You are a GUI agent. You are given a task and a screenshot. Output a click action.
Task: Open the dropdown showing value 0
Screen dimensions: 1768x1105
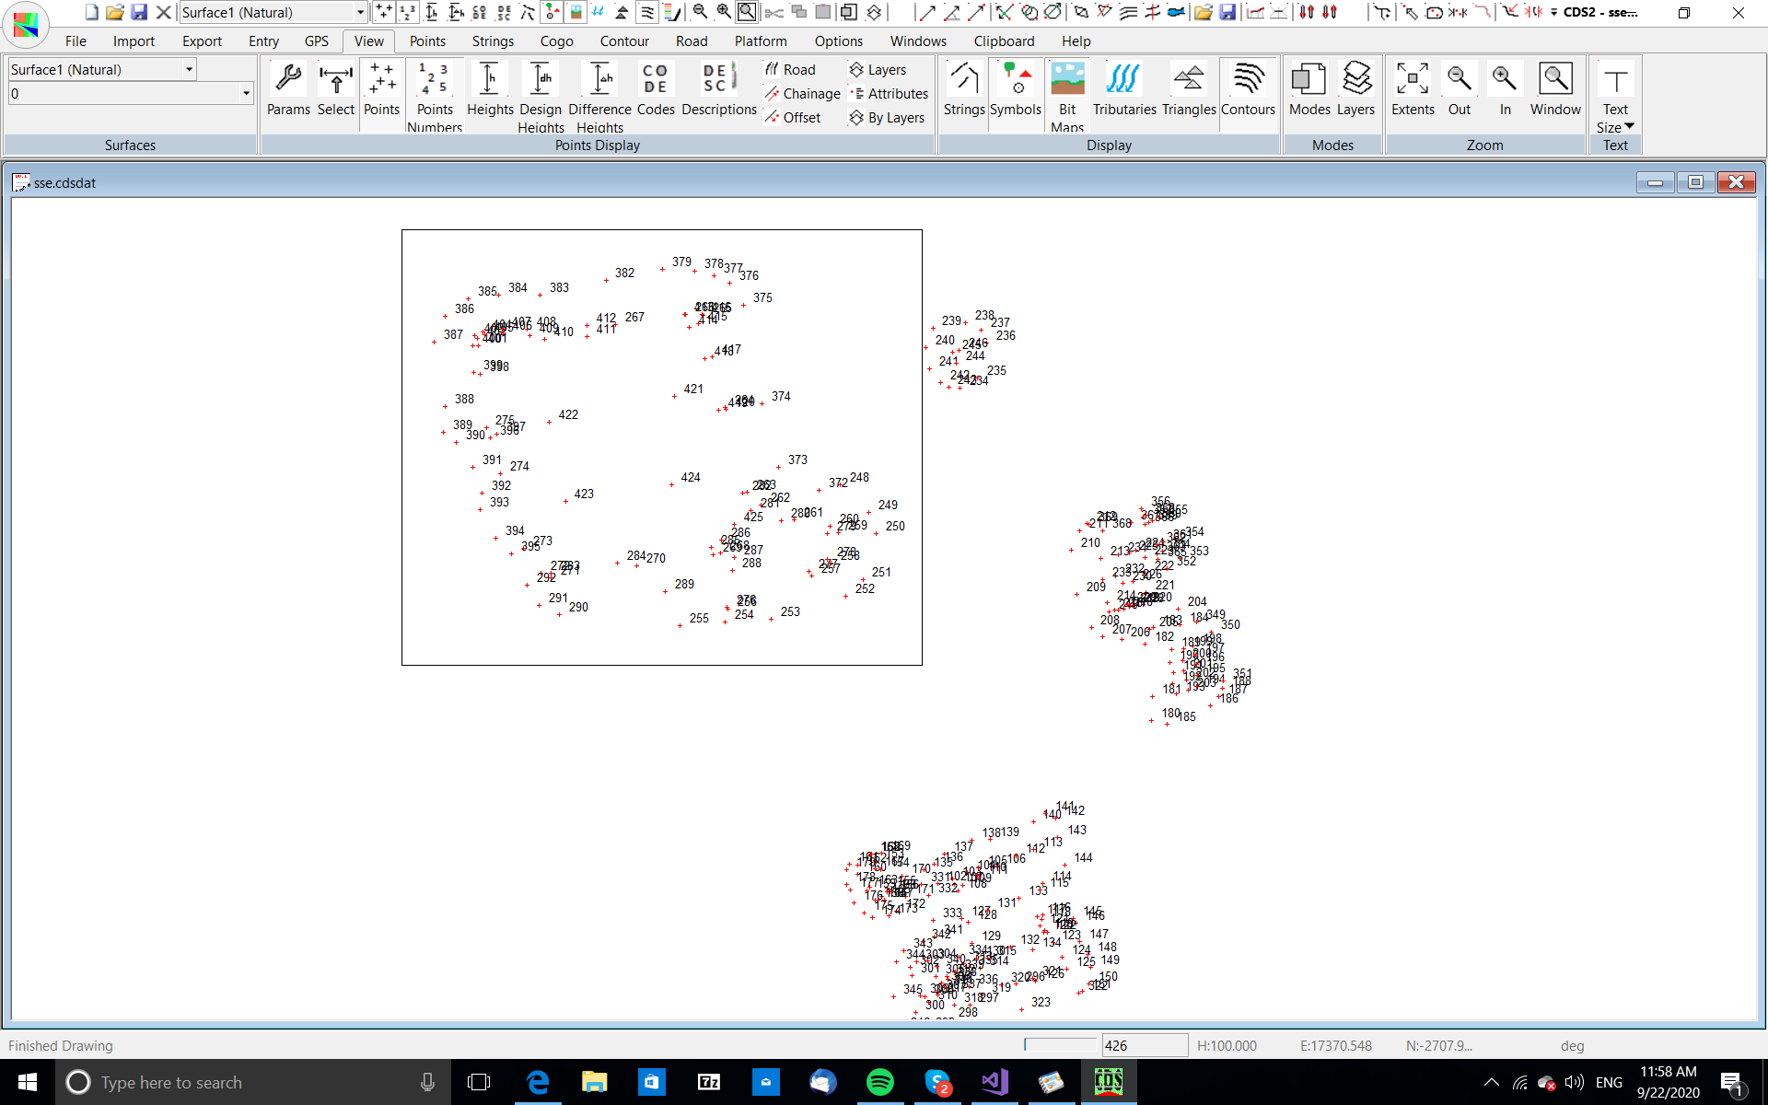(x=246, y=93)
